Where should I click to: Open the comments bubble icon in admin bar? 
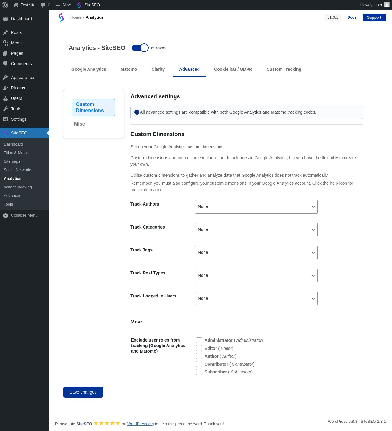pos(43,5)
